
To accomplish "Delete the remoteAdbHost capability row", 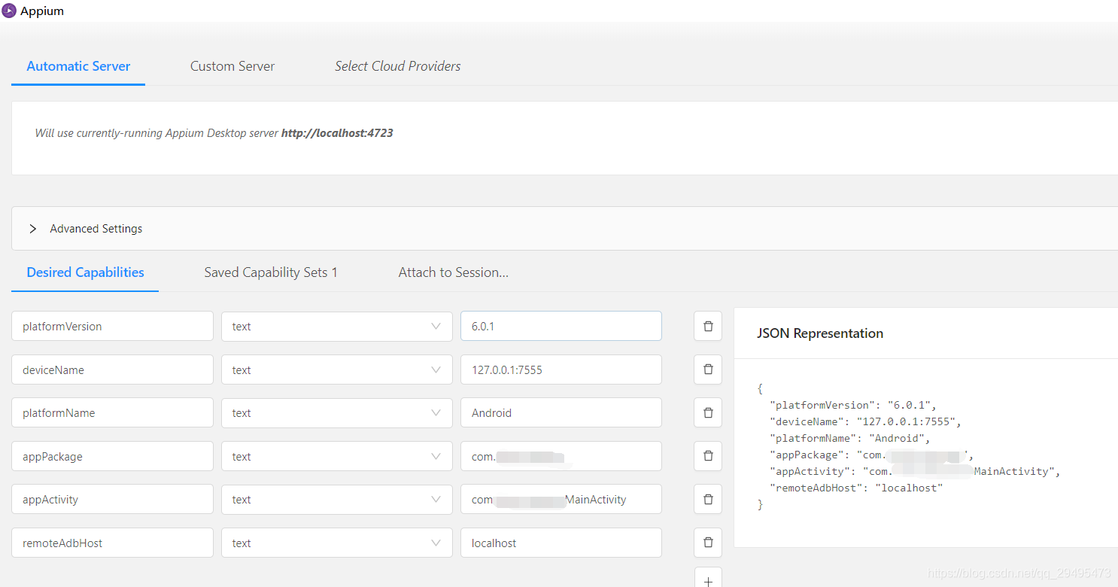I will click(707, 543).
